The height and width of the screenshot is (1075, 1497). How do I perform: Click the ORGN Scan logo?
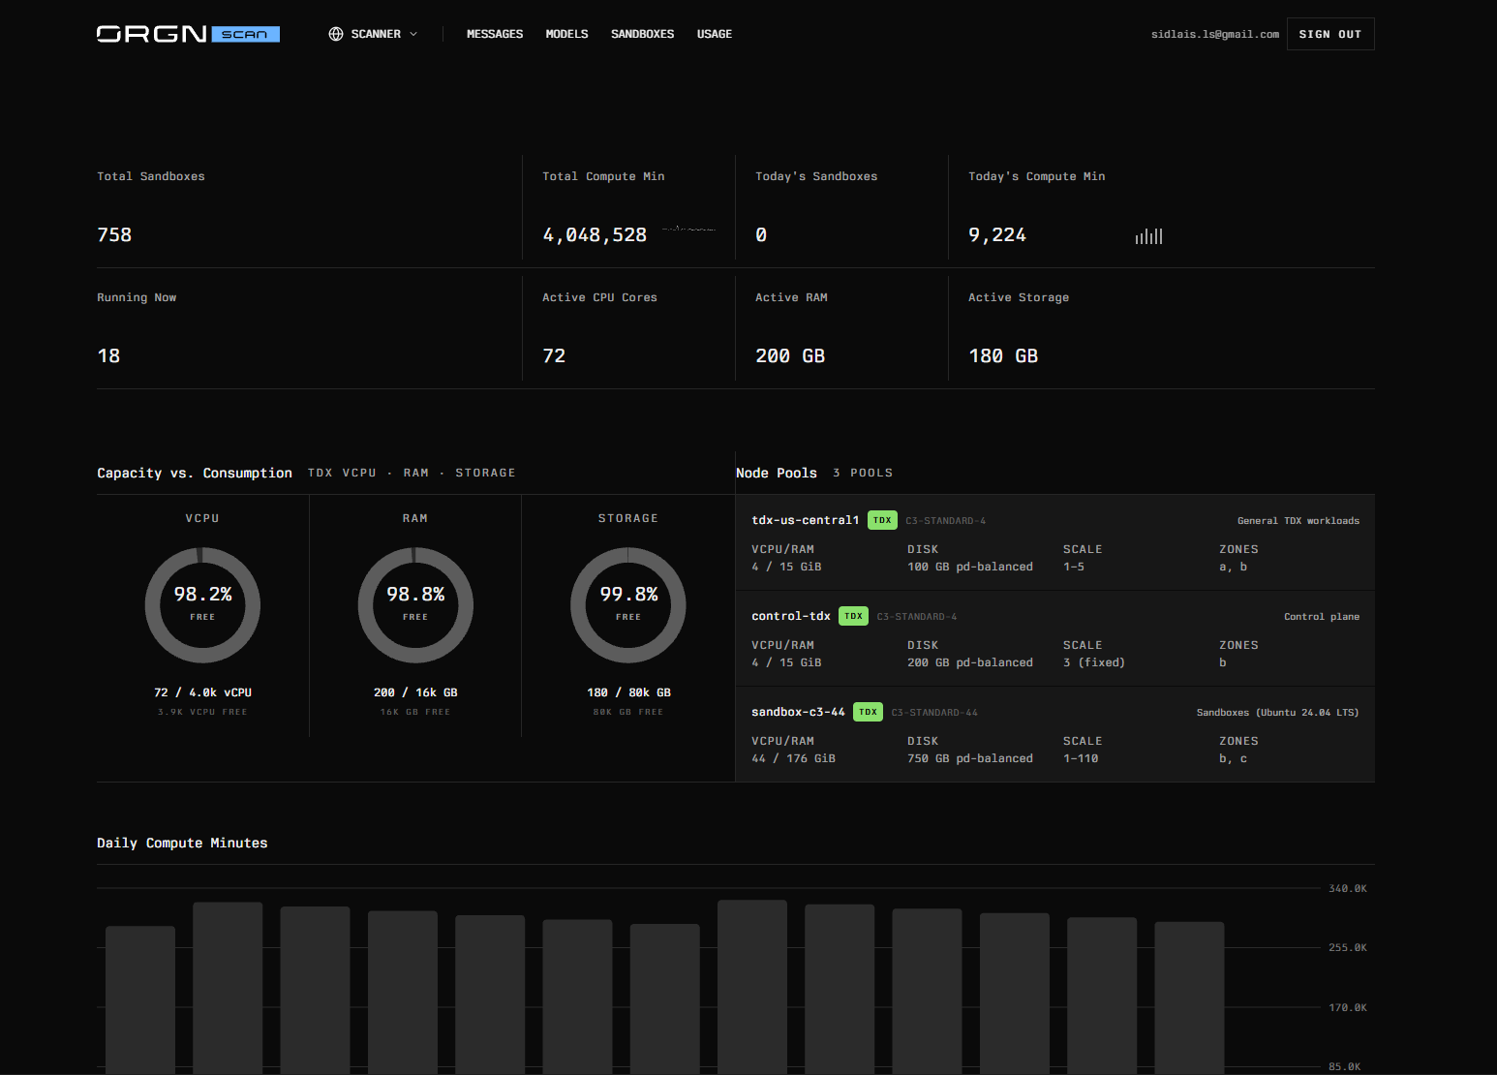click(188, 34)
